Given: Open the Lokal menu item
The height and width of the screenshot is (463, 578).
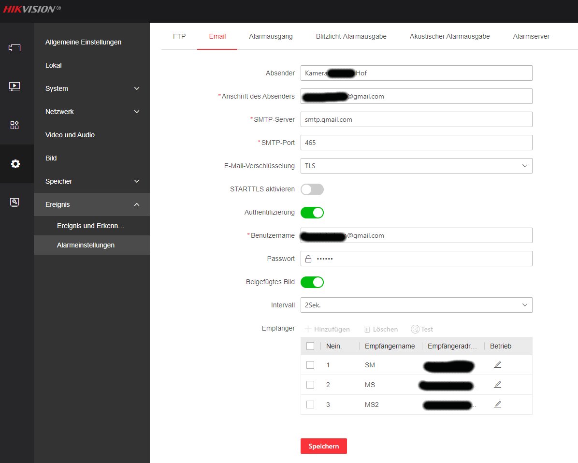Looking at the screenshot, I should (92, 65).
